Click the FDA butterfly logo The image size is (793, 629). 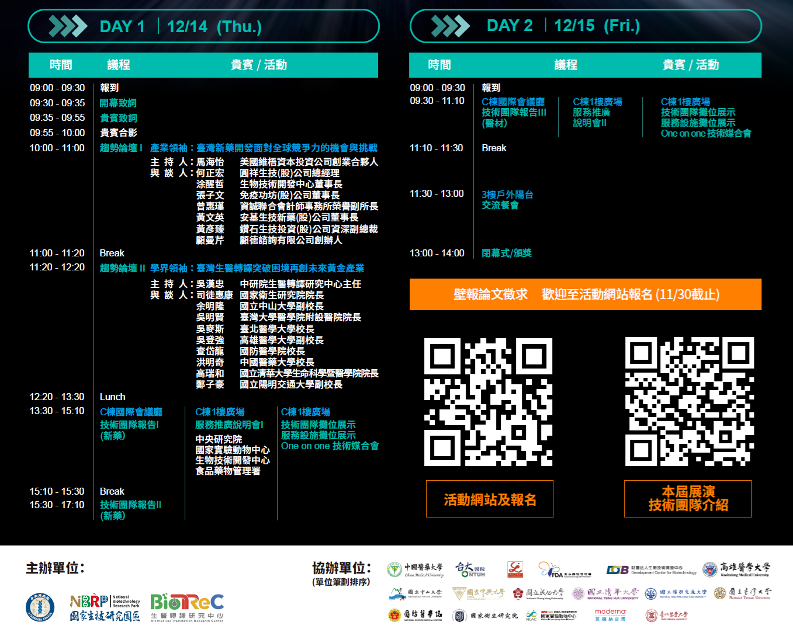click(564, 570)
